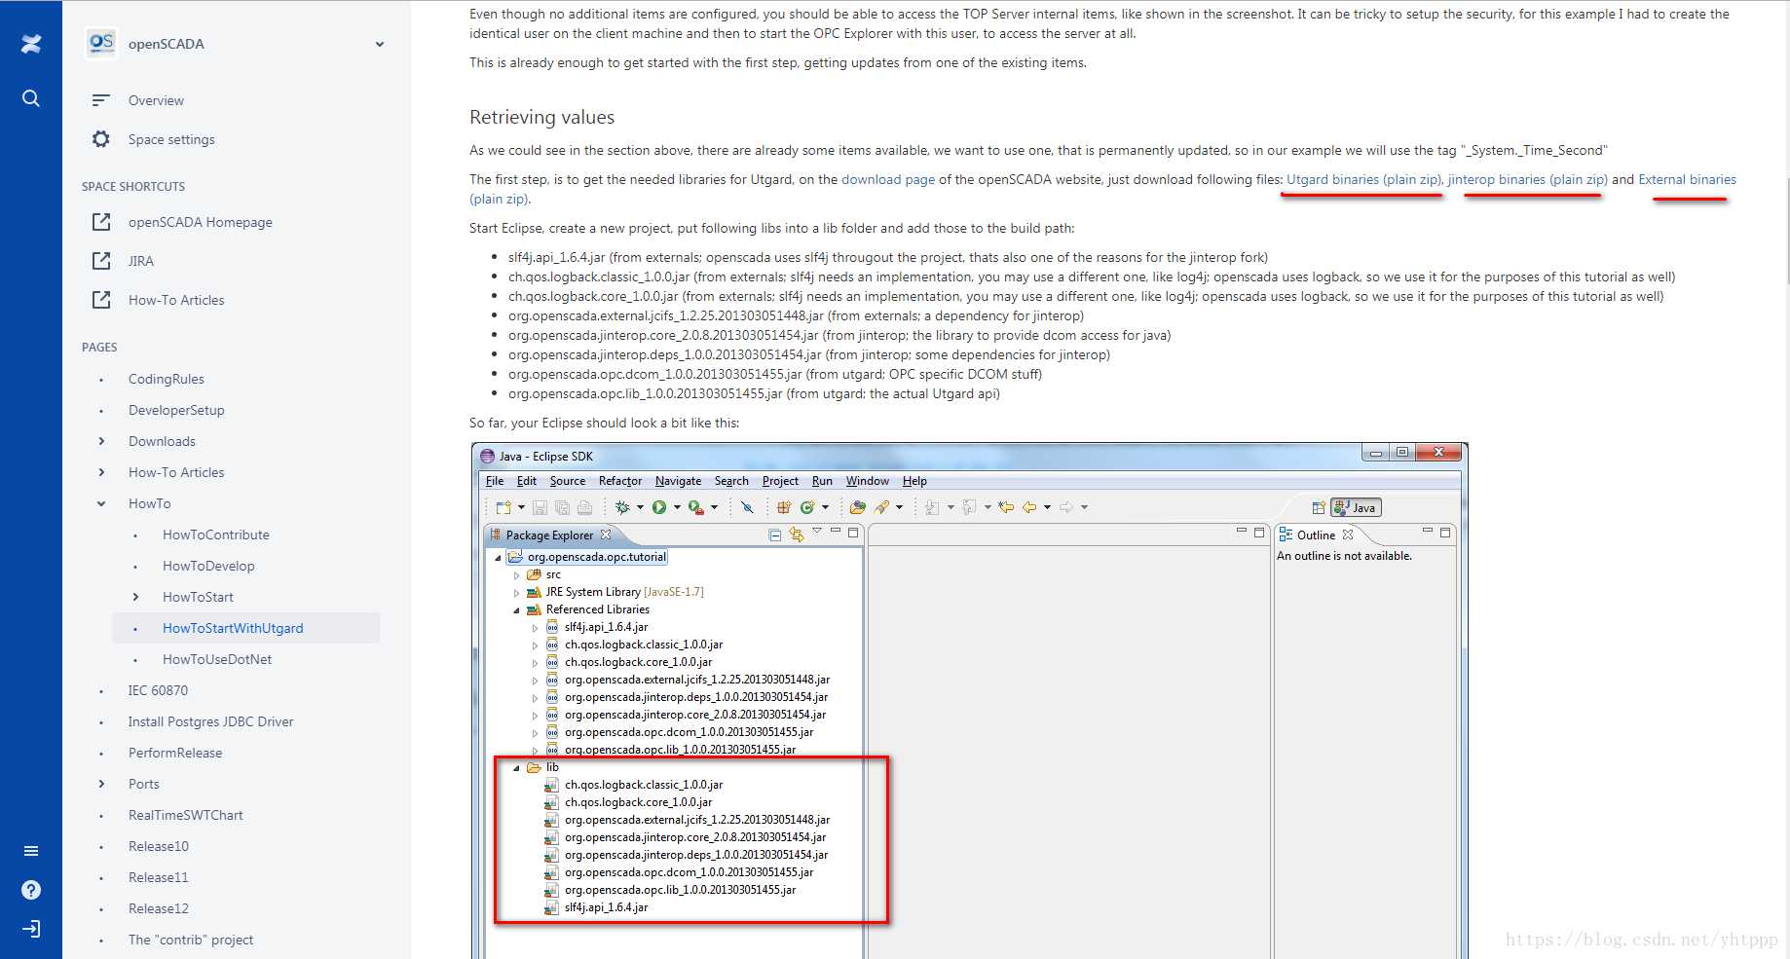Select the HowToStartWithUtgard page

pos(233,628)
